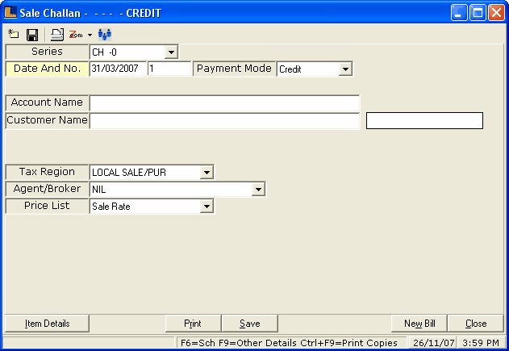Click the Price List label

pos(47,206)
